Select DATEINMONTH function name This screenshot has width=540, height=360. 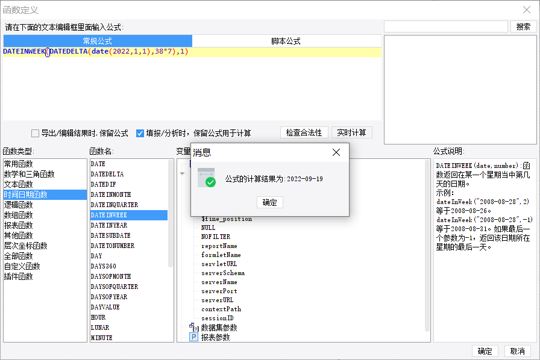129,195
